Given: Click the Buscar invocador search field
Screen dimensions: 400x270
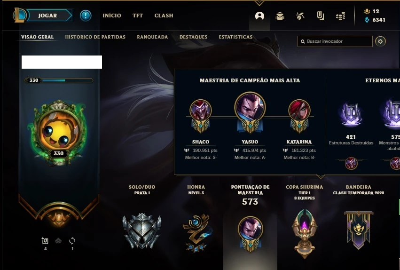Looking at the screenshot, I should pos(335,41).
